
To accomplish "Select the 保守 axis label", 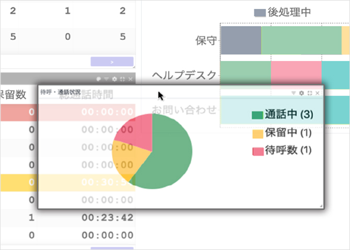I will point(206,41).
